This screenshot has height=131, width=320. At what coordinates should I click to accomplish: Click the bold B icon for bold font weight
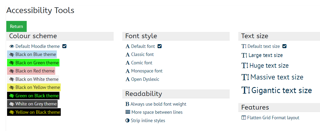click(x=127, y=104)
